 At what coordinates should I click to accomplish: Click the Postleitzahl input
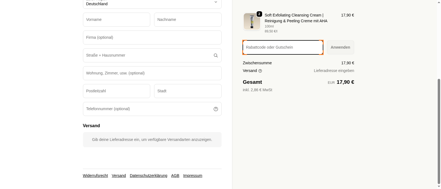pos(116,91)
